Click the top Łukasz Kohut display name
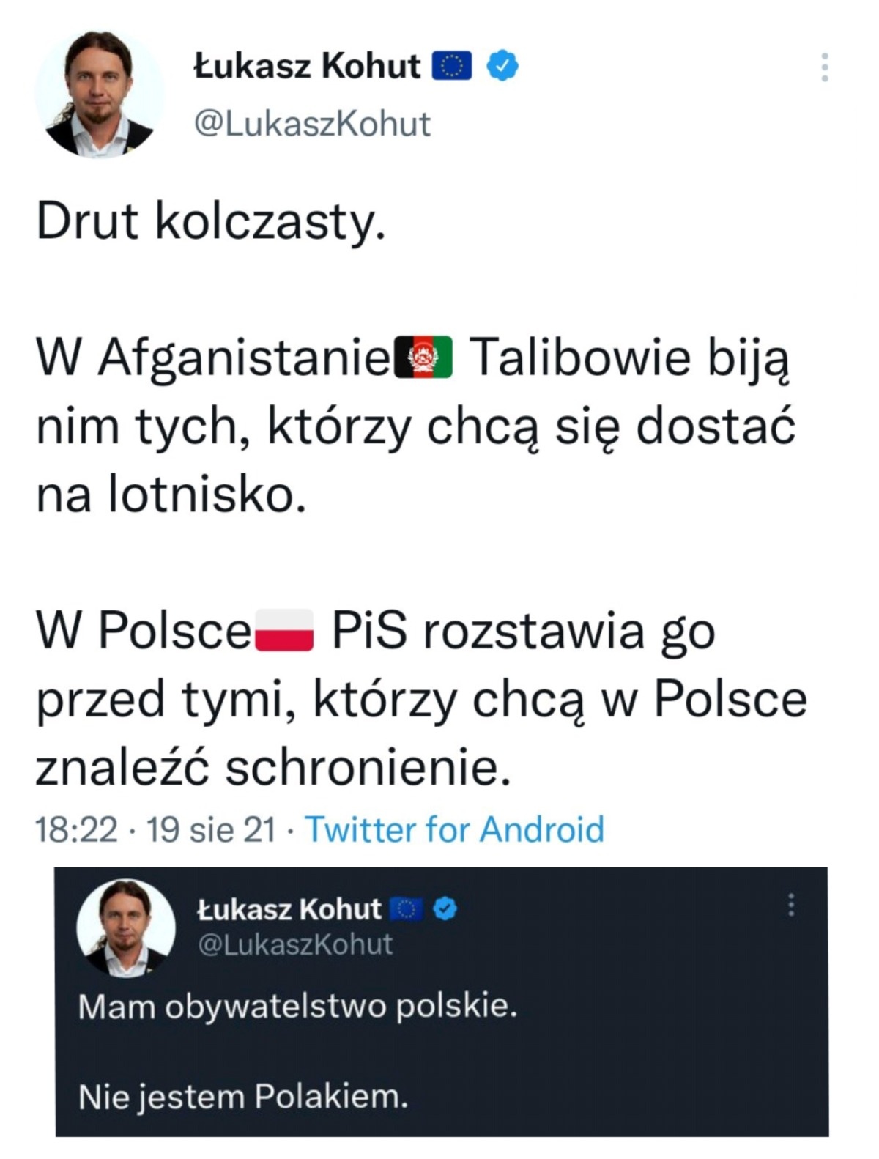Image resolution: width=879 pixels, height=1159 pixels. point(307,67)
